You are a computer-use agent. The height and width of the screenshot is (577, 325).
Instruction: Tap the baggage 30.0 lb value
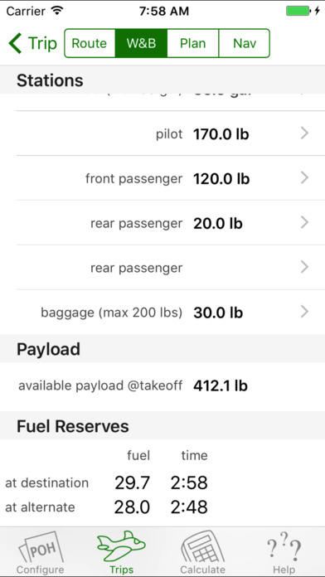(x=218, y=313)
